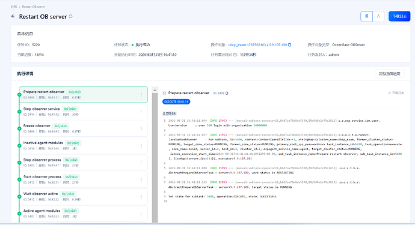Click the 执行成功 tag on Freeze observer
This screenshot has height=225, width=415.
pyautogui.click(x=61, y=126)
